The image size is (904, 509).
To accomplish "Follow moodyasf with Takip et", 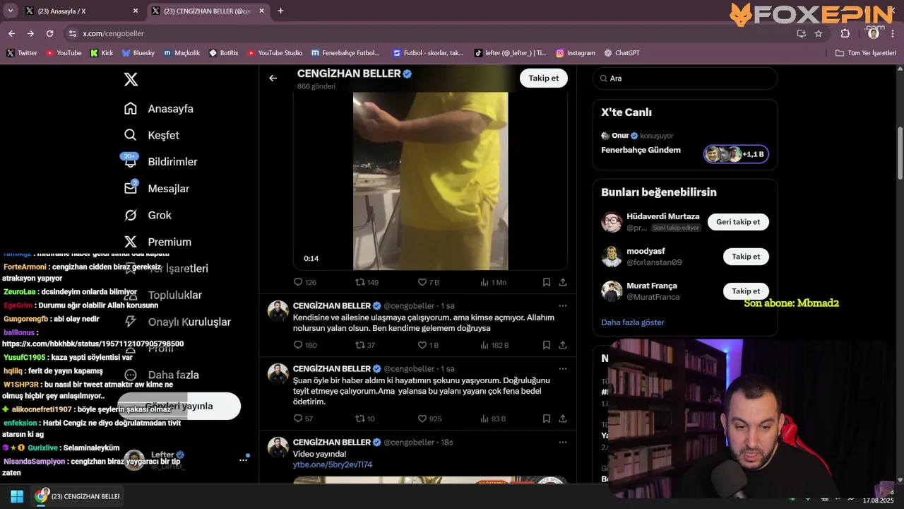I will click(x=746, y=257).
